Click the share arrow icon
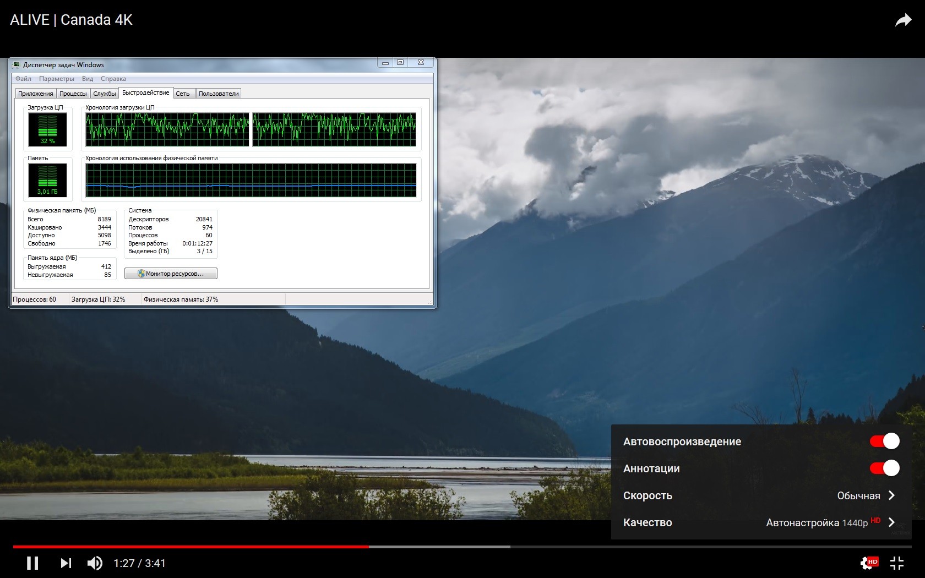Screen dimensions: 925x578 click(x=903, y=21)
